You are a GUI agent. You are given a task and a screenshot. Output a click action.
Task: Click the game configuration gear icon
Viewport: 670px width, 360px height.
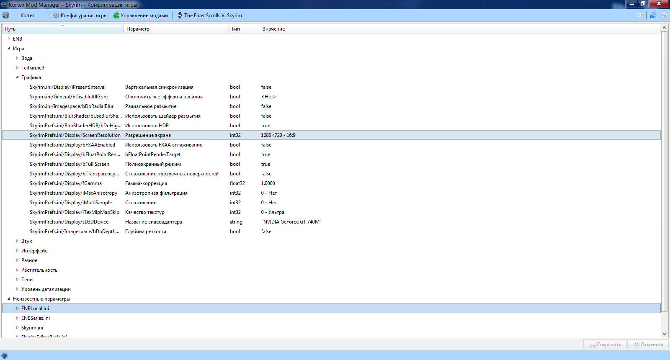click(x=56, y=15)
